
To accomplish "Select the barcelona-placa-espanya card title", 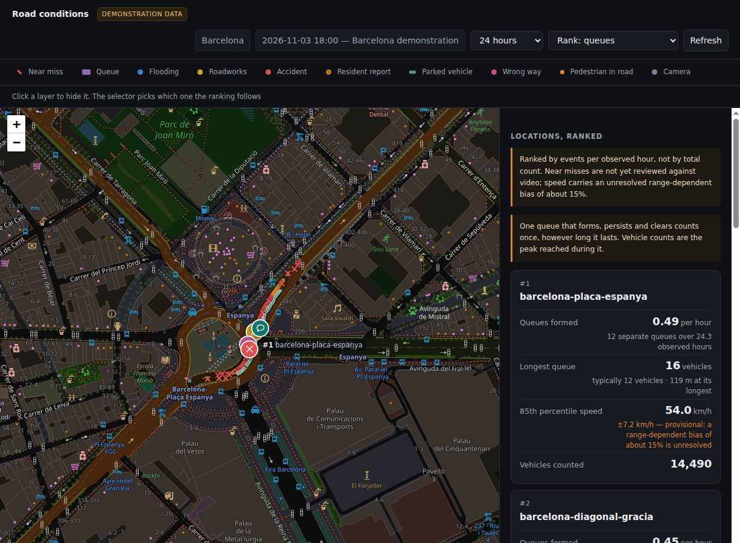I will (583, 296).
